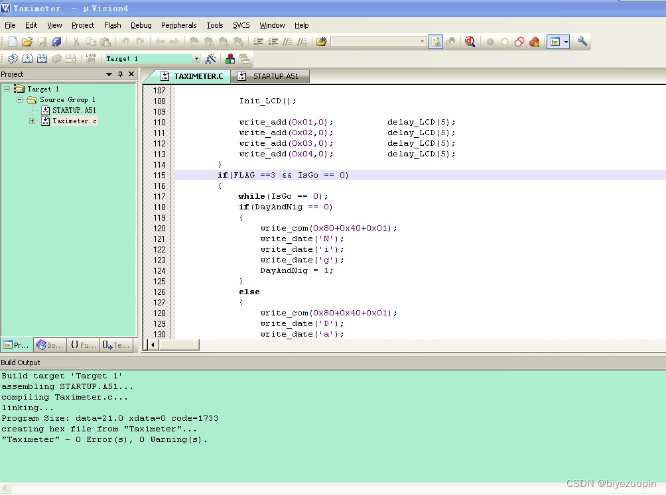Open the Find in Files icon
The width and height of the screenshot is (666, 495).
322,42
